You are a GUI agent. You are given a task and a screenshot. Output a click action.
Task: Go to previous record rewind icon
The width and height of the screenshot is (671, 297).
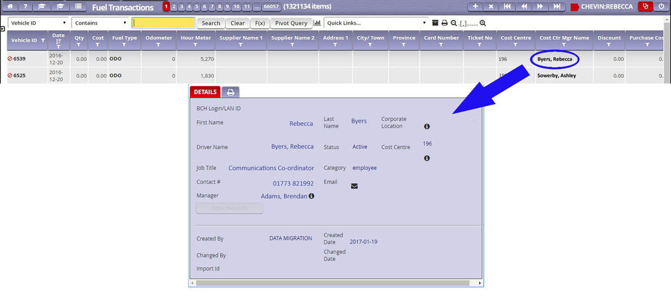click(524, 7)
